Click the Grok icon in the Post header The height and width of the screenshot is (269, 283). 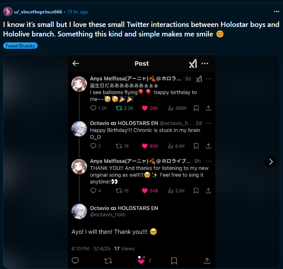(x=193, y=64)
